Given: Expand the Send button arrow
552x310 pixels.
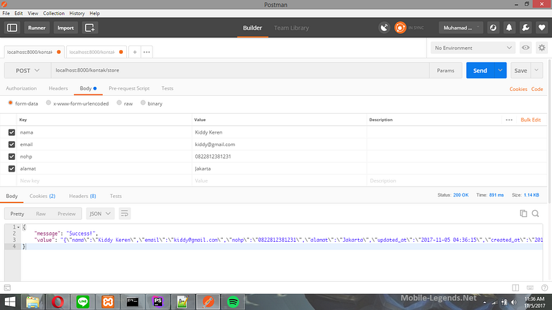Looking at the screenshot, I should click(x=500, y=70).
